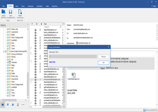Screen dimensions: 158x112
Task: Click folder tree vertical scrollbar thumb
Action: pos(28,84)
